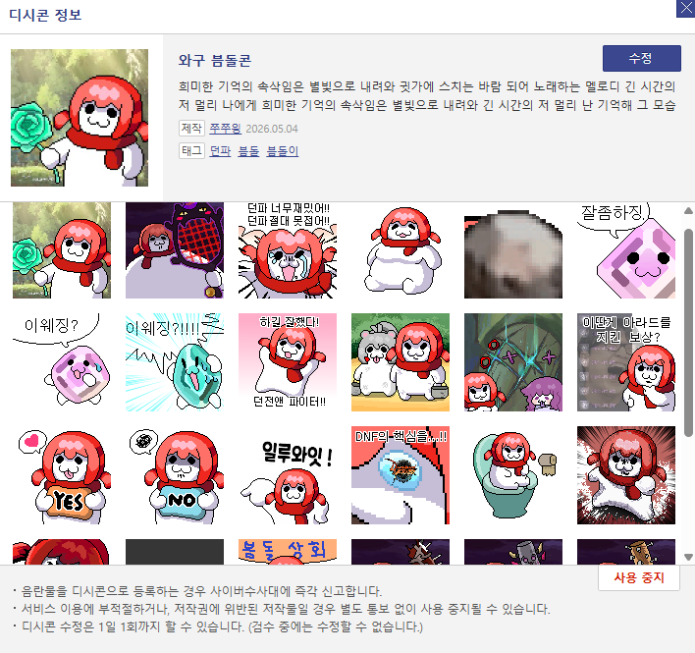The image size is (695, 653).
Task: Select the 일루와잇! pointing sticker
Action: [x=288, y=475]
